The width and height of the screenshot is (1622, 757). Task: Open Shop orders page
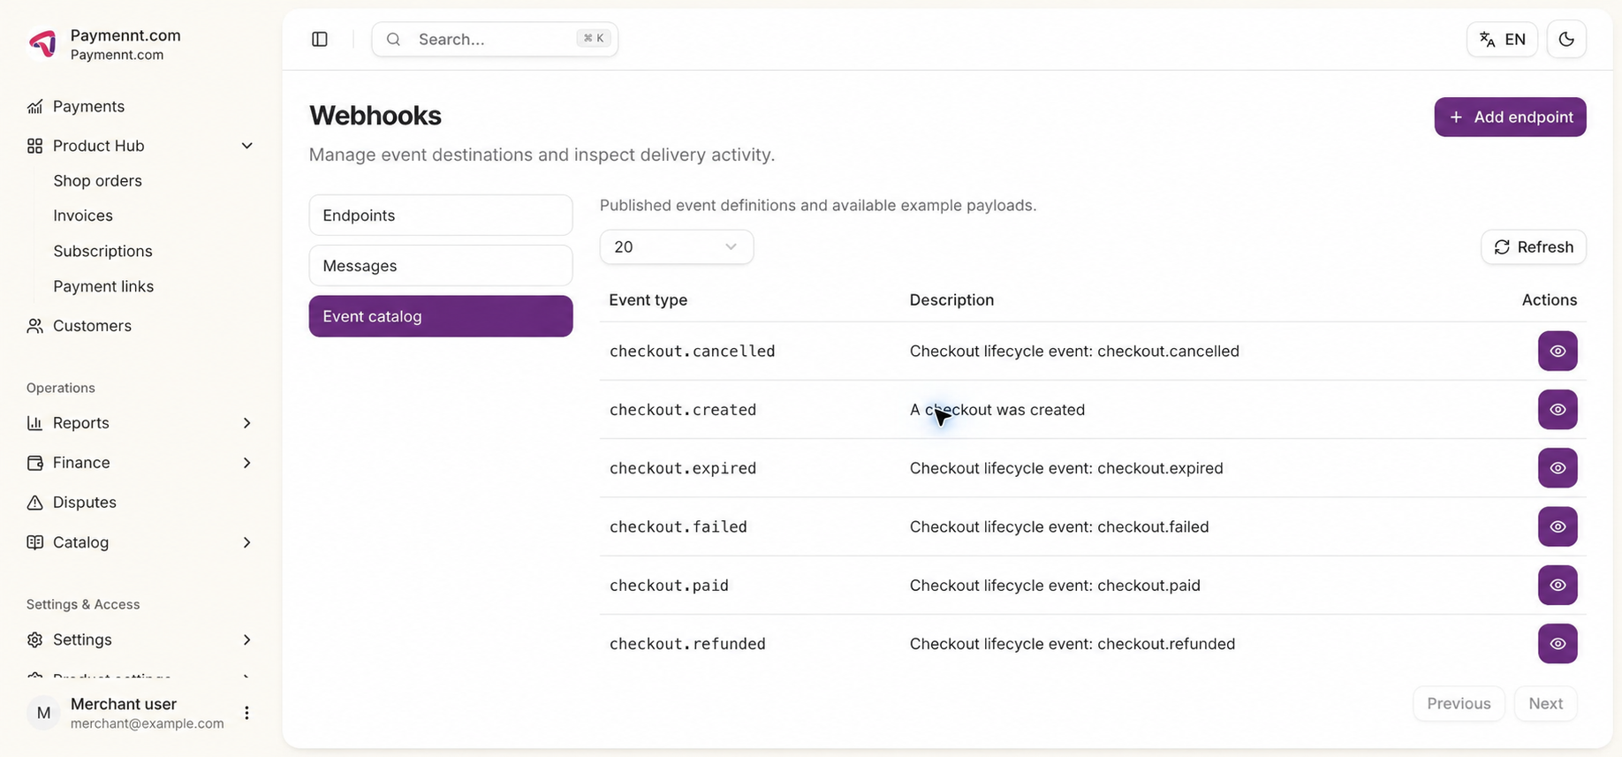tap(97, 180)
